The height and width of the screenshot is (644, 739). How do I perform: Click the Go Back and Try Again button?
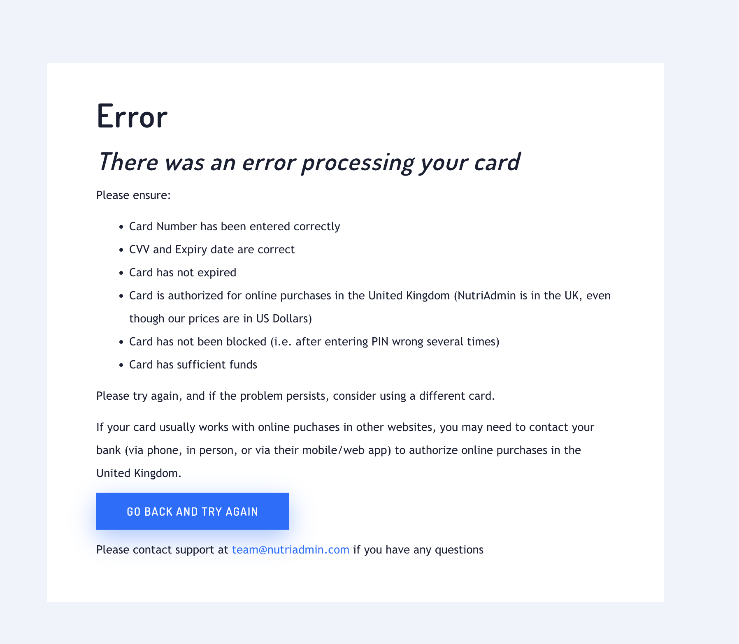193,511
